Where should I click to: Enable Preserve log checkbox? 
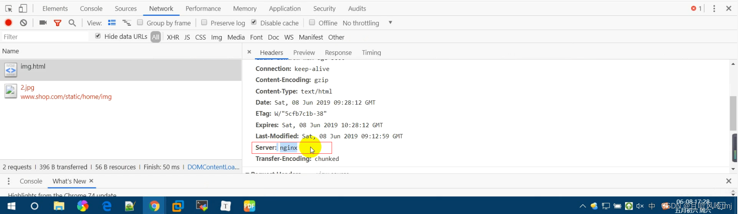pos(204,22)
